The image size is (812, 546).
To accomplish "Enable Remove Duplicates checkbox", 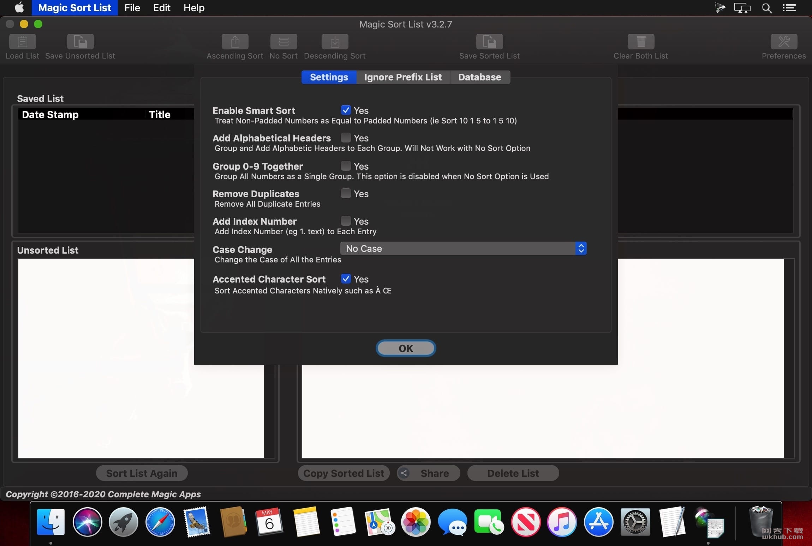I will [346, 193].
